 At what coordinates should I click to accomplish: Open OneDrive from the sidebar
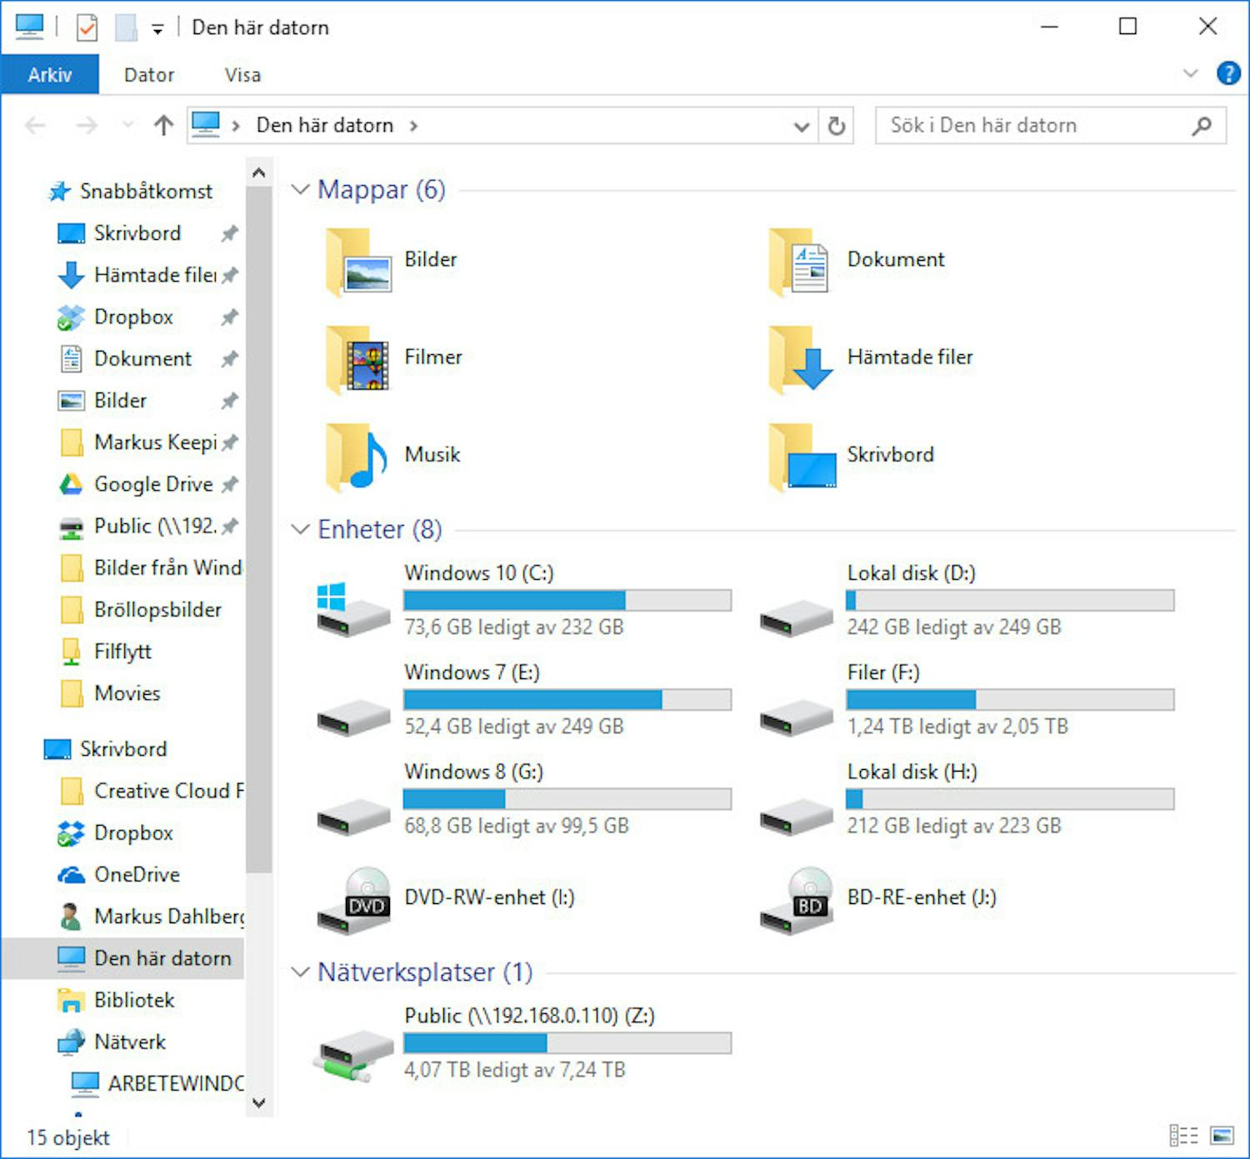(137, 875)
